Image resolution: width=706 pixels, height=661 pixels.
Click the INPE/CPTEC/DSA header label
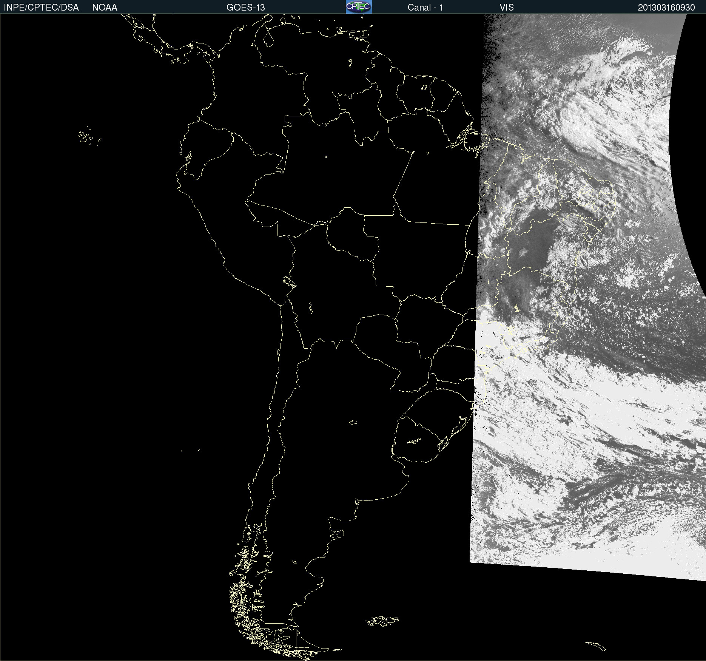[x=41, y=8]
